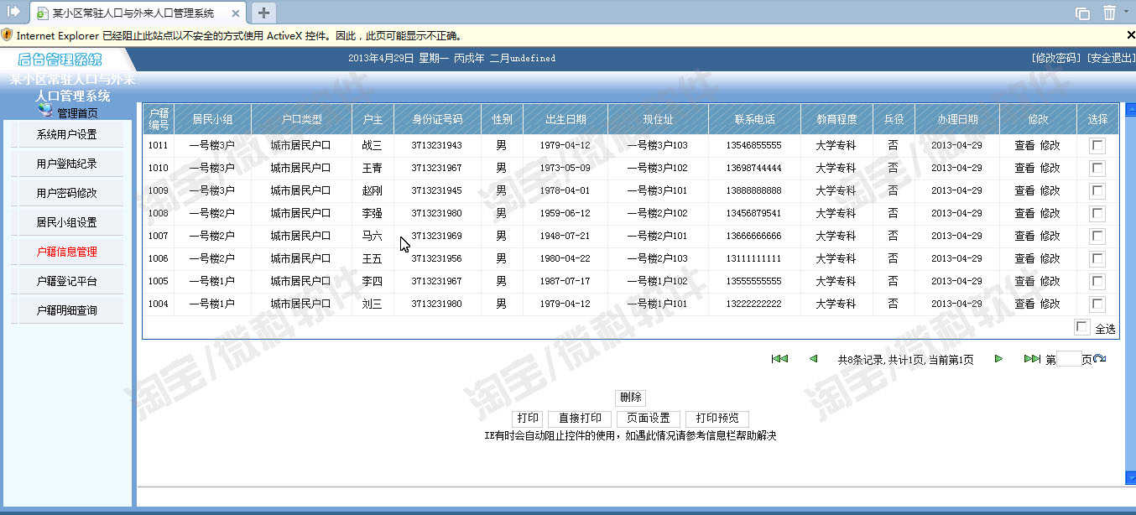Click the page number input field
The image size is (1136, 515).
tap(1069, 359)
